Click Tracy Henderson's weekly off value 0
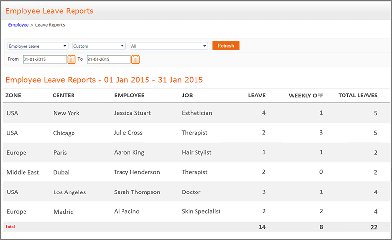Viewport: 392px width, 240px height. point(321,172)
